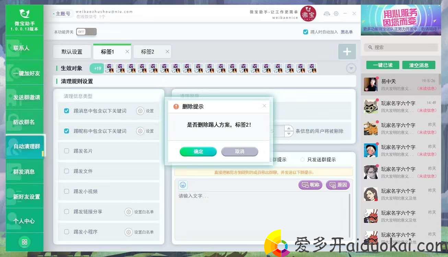Open 一键加好友 in the sidebar
Viewport: 448px width, 257px height.
tap(24, 73)
